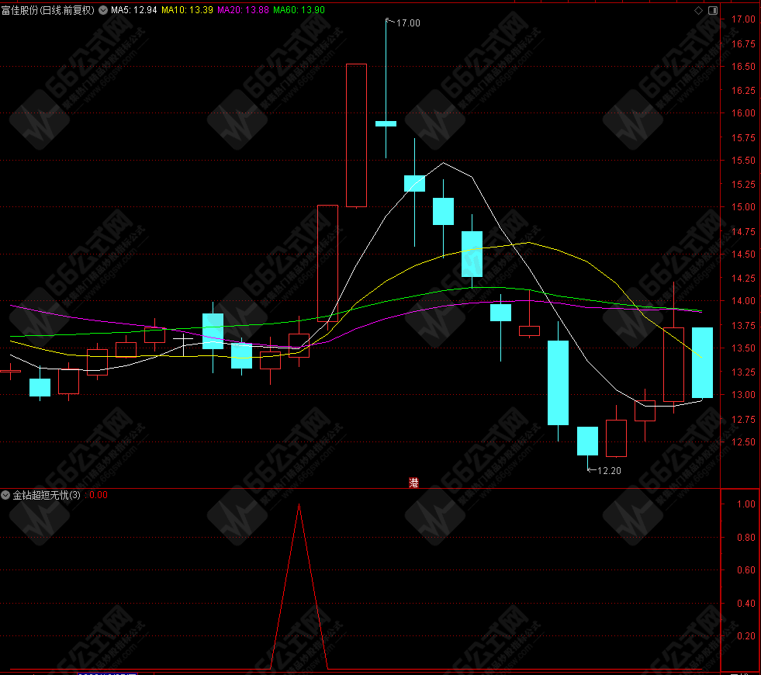Select the green MA60 legend label
The image size is (761, 675).
pyautogui.click(x=299, y=10)
